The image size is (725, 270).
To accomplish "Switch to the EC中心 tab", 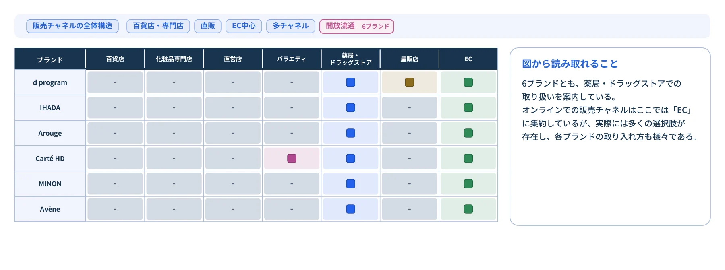I will [244, 26].
